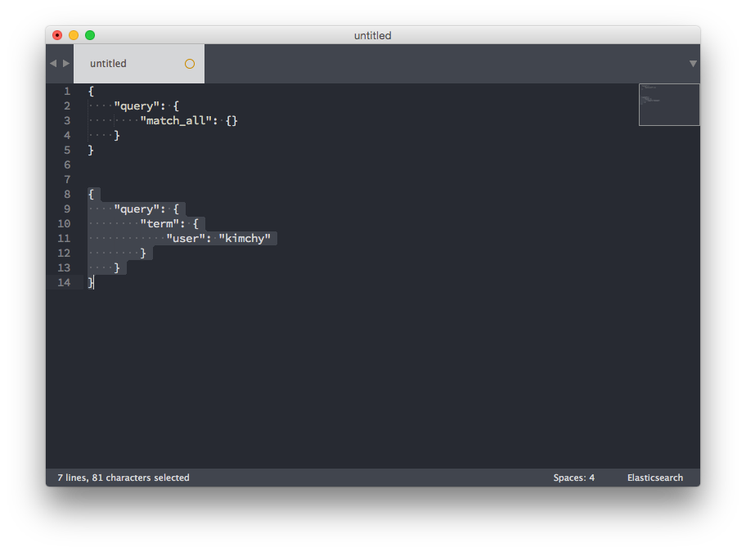Open indentation options via the Spaces label

tap(573, 477)
